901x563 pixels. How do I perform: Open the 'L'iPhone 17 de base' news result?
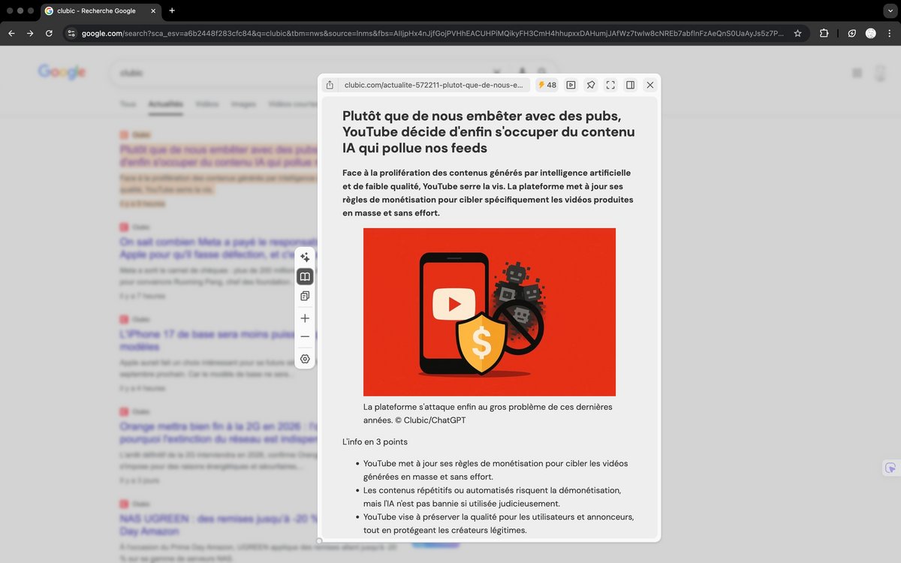click(217, 341)
